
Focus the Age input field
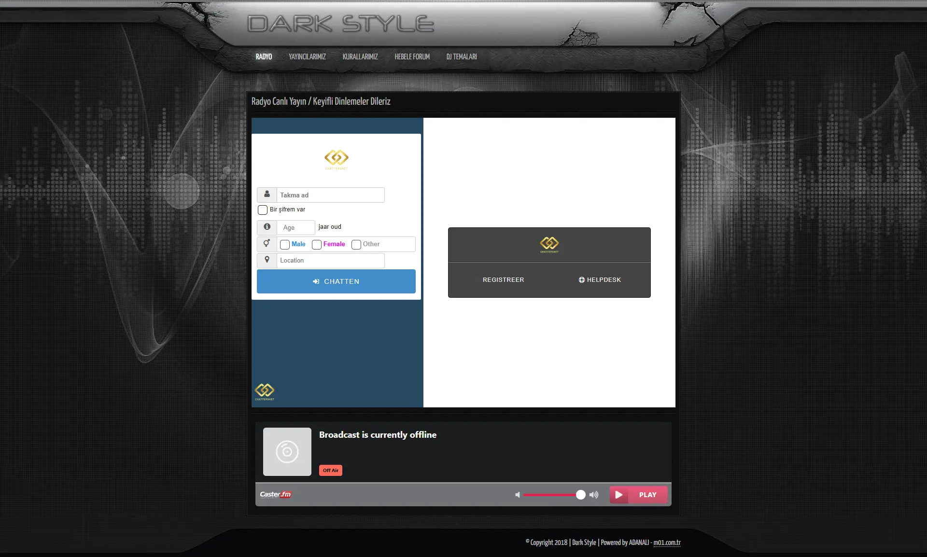[296, 227]
